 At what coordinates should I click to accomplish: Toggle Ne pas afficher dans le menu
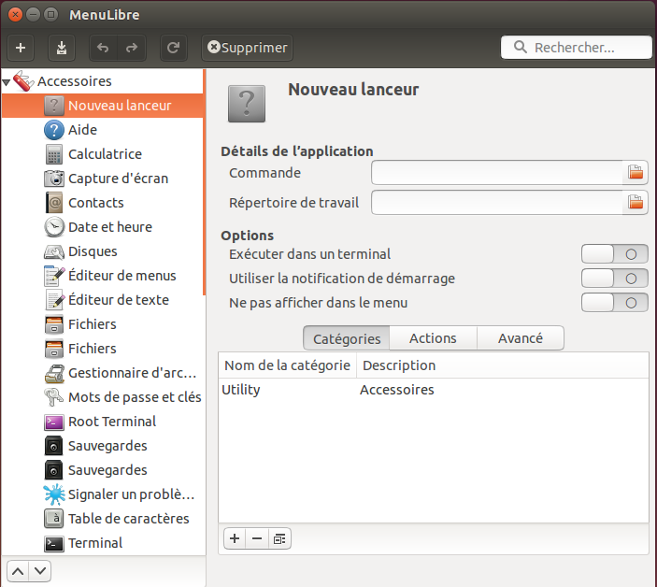(615, 303)
